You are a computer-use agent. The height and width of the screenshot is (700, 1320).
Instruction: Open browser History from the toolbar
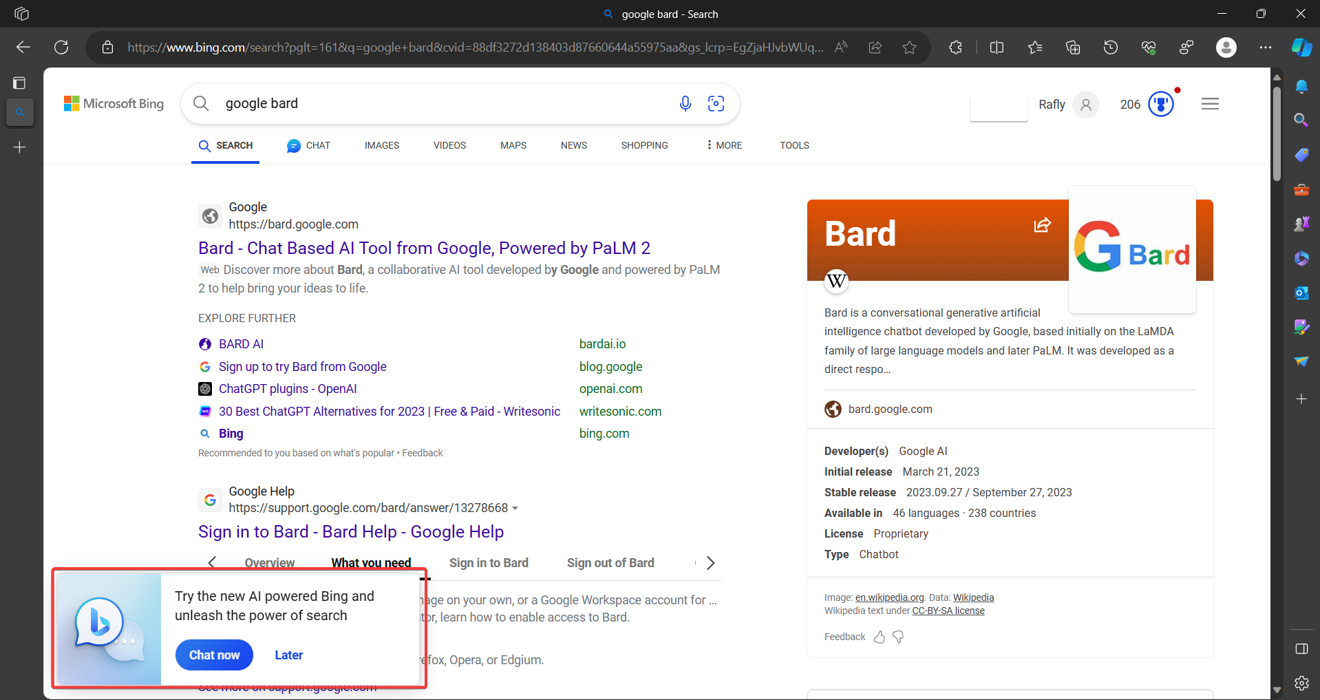(1110, 47)
